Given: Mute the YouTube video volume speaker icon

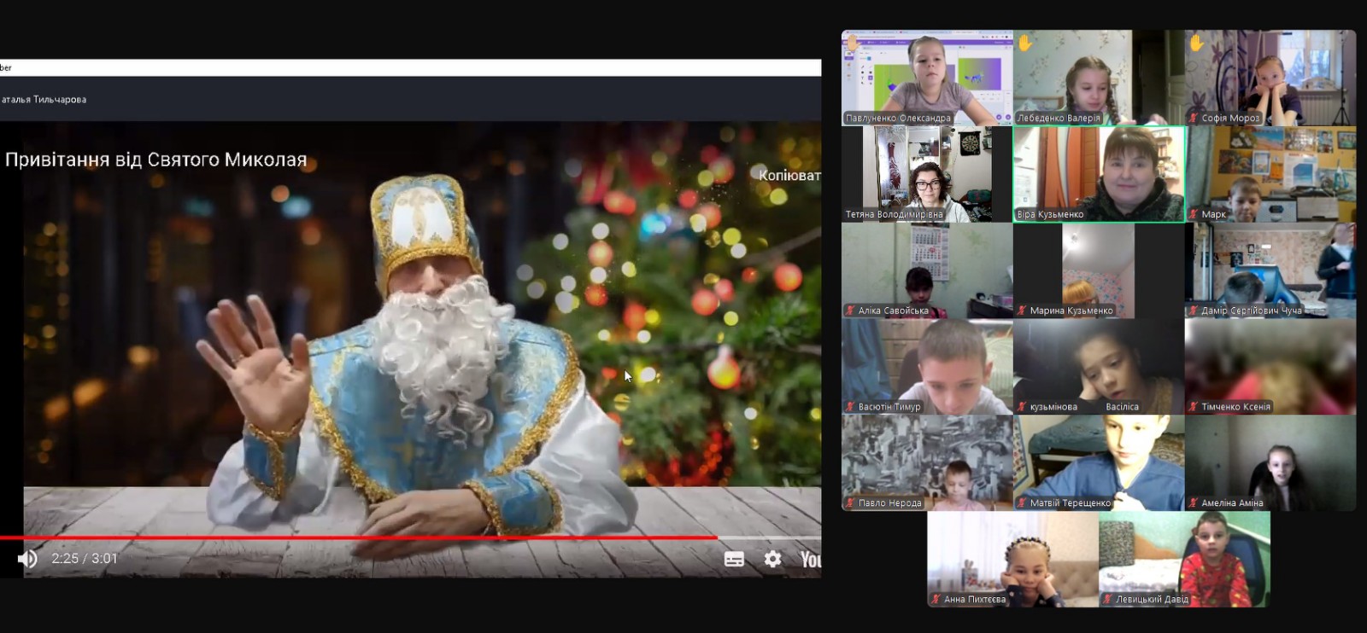Looking at the screenshot, I should click(27, 559).
